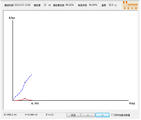Screen dimensions: 141x120
Task: Click the V=5.080 ml status readout
Action: pos(31,115)
